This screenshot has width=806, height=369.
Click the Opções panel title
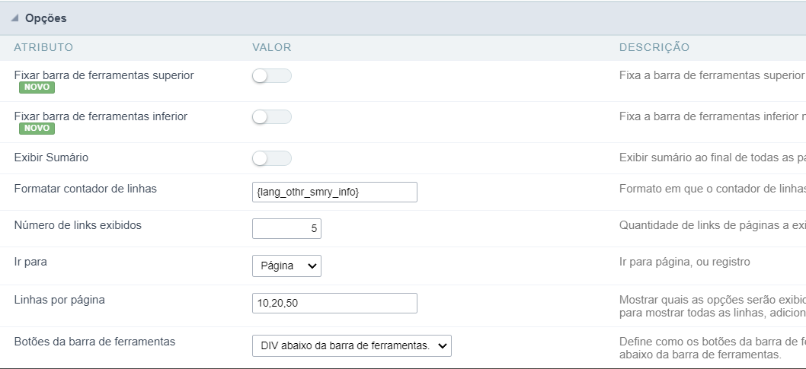tap(46, 18)
